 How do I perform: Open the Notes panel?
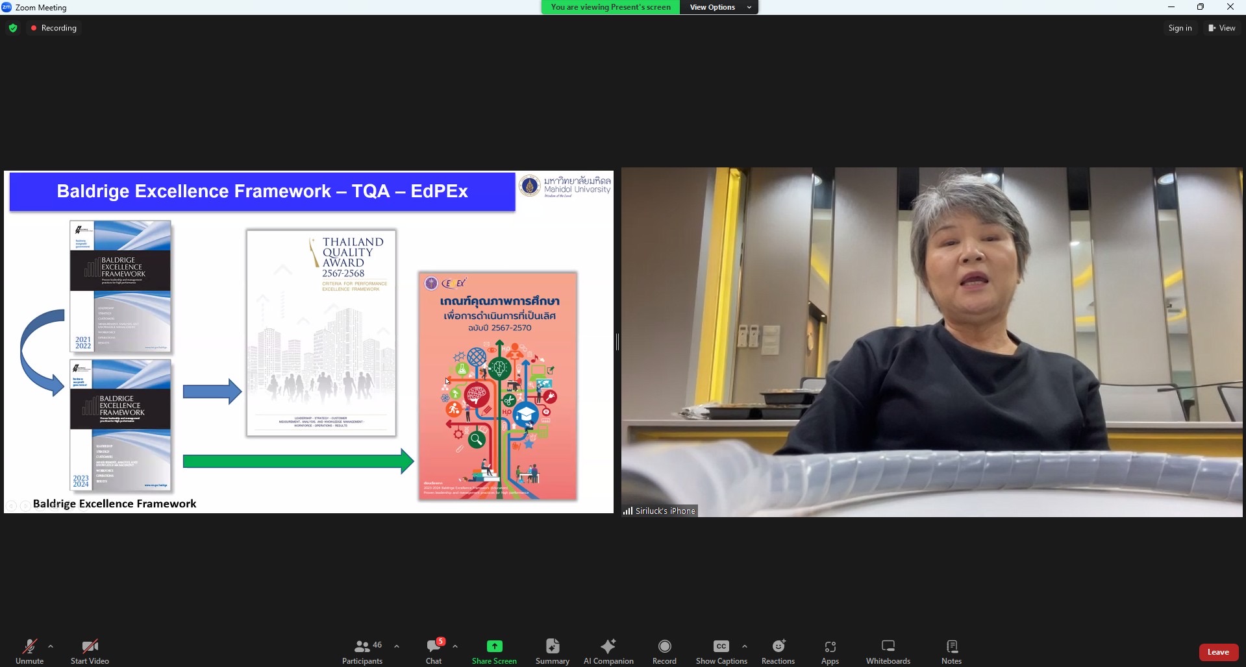(951, 651)
